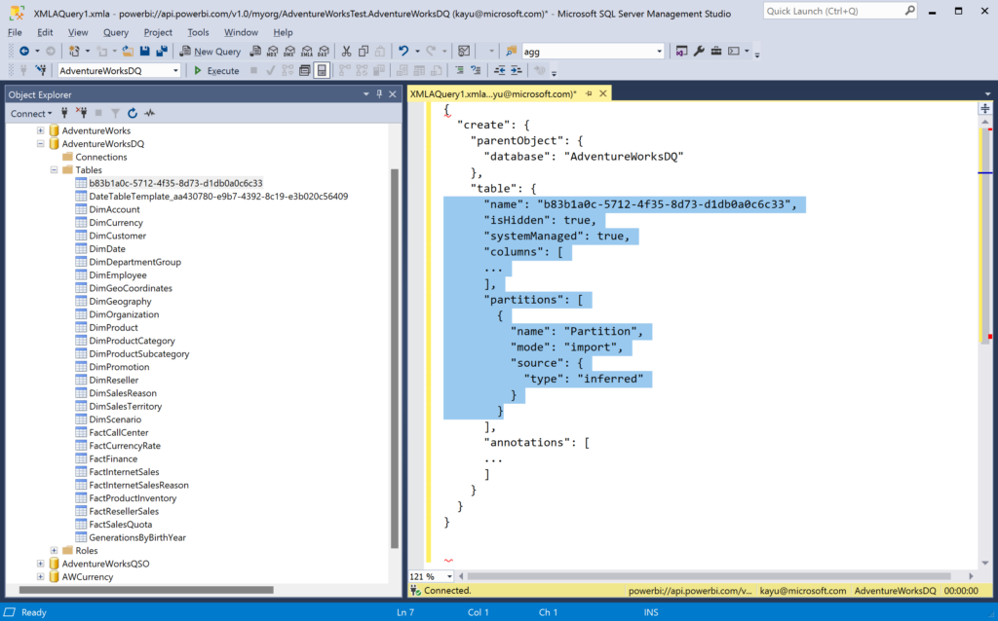Click the New Query button
998x621 pixels.
click(211, 52)
